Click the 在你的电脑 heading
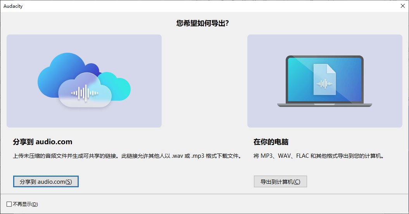This screenshot has width=409, height=214. pos(271,142)
